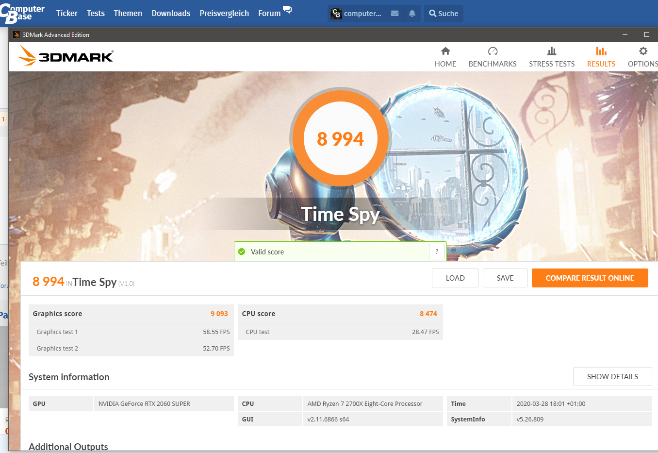Click the Graphics test 2 row
Screen dimensions: 658x453
(x=131, y=348)
